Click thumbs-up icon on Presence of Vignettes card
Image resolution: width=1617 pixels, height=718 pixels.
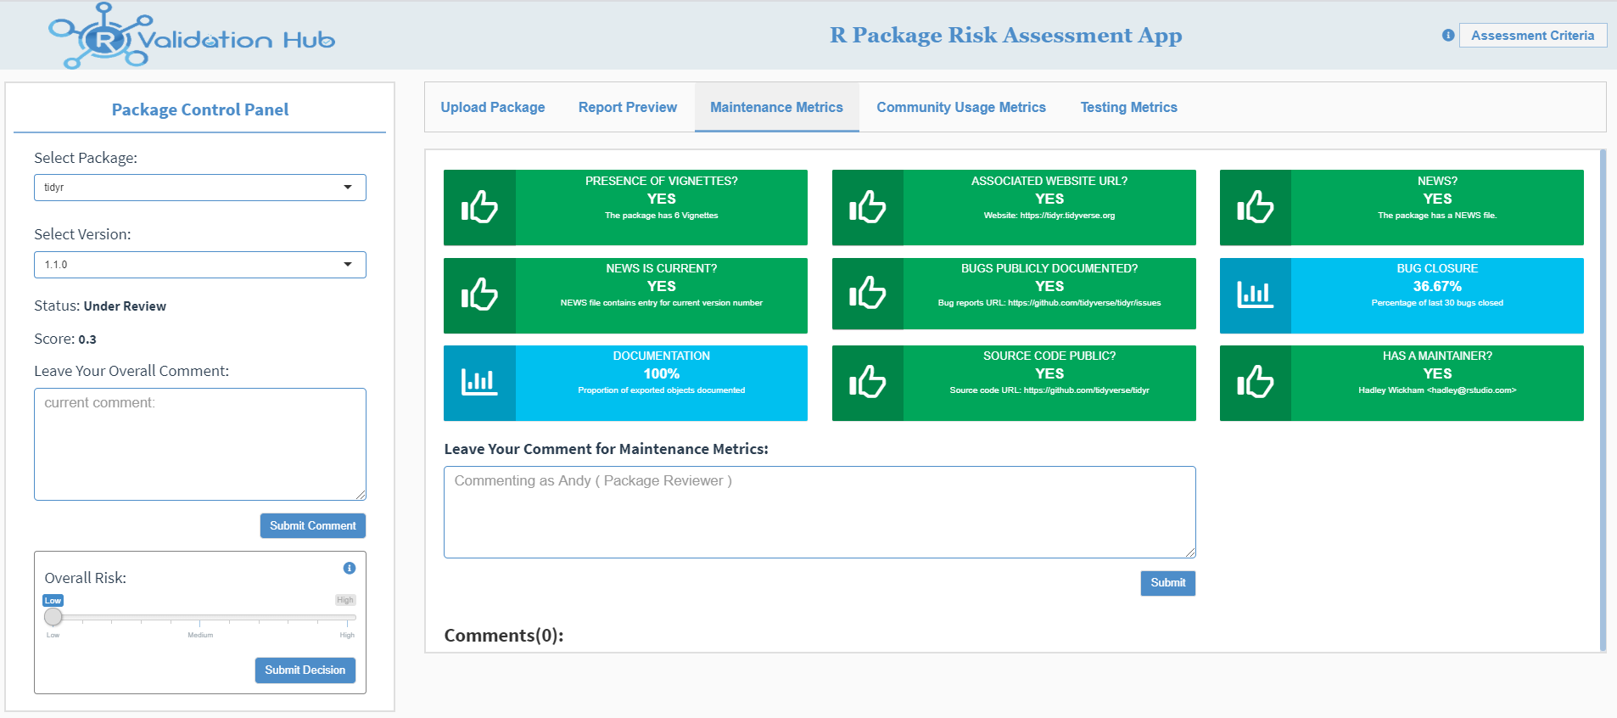(x=479, y=207)
